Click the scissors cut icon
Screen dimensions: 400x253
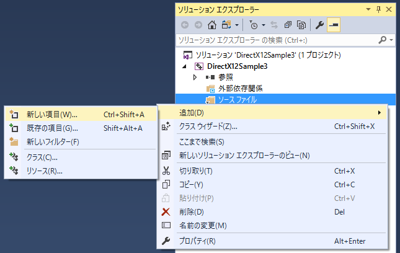166,171
